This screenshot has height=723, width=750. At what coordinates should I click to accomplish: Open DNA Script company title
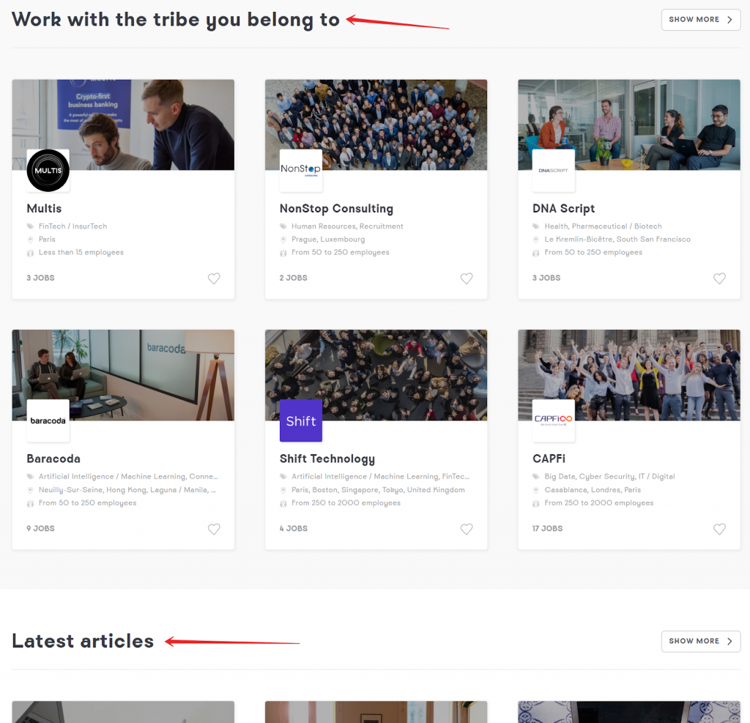pyautogui.click(x=563, y=209)
